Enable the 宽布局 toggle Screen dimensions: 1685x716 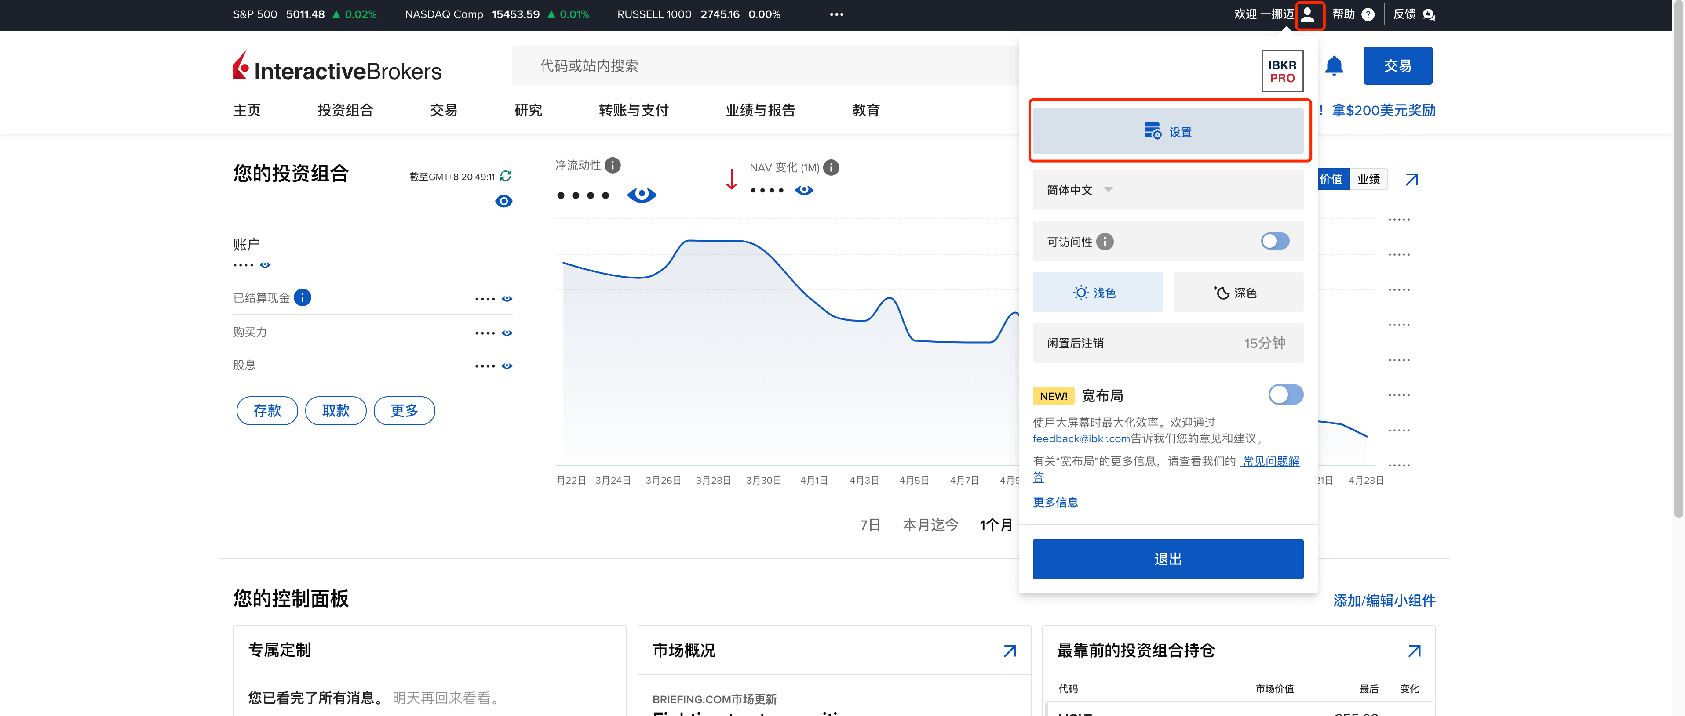(x=1285, y=394)
